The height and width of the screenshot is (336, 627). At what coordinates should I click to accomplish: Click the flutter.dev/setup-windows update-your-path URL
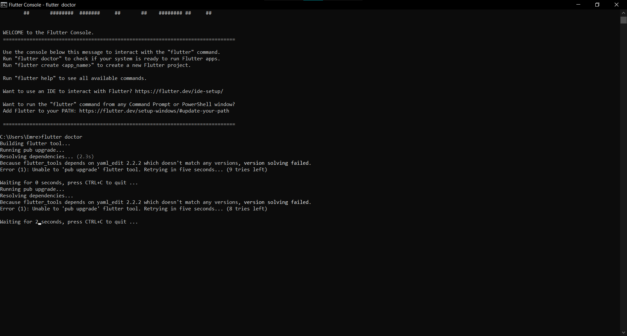[x=154, y=111]
